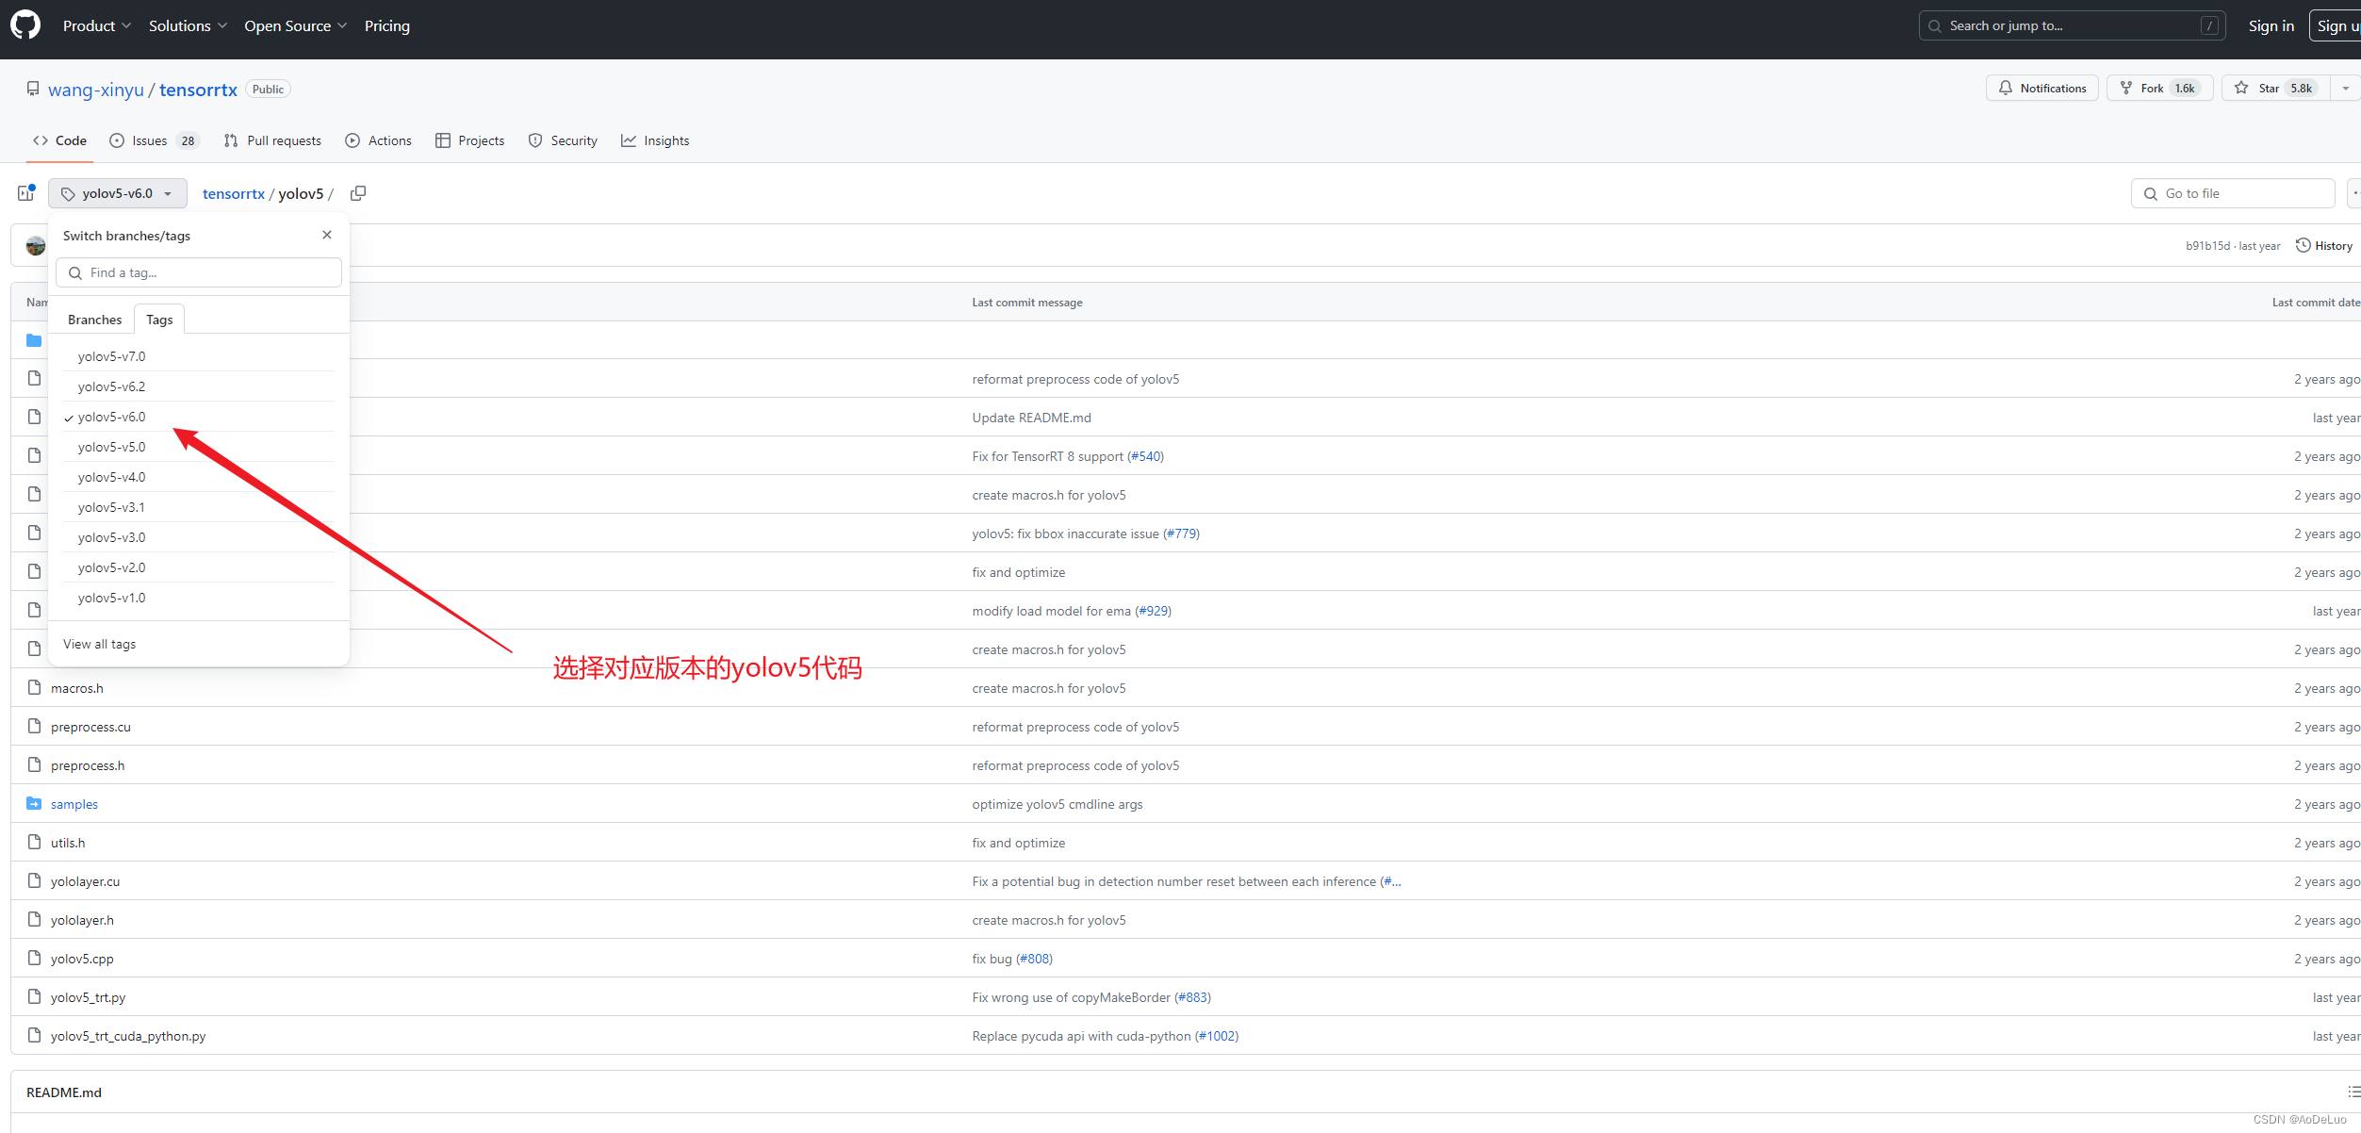Viewport: 2361px width, 1133px height.
Task: Click the Sign in link
Action: [x=2271, y=25]
